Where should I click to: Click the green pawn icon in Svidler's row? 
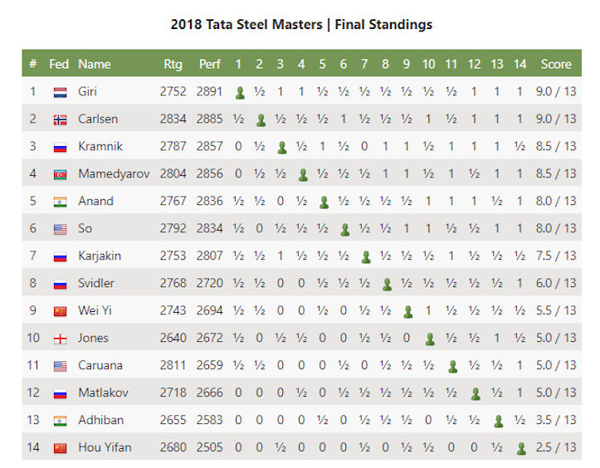(x=388, y=285)
